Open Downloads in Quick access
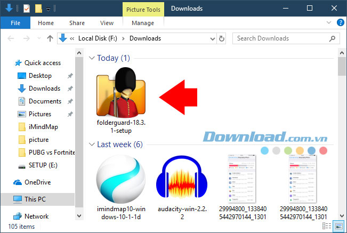347x233 pixels. coord(39,89)
